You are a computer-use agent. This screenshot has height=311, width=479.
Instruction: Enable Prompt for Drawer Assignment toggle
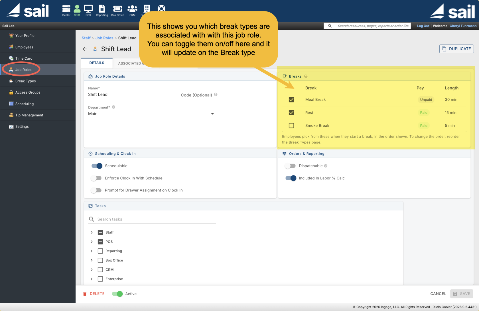(96, 190)
